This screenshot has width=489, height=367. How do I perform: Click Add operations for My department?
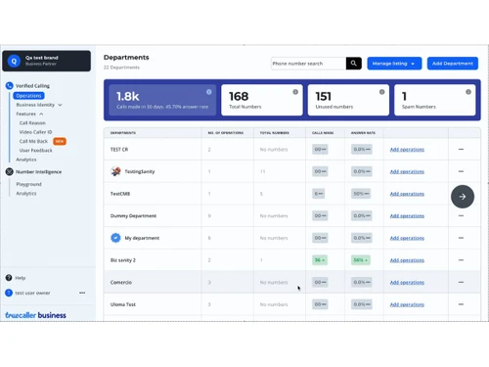407,238
